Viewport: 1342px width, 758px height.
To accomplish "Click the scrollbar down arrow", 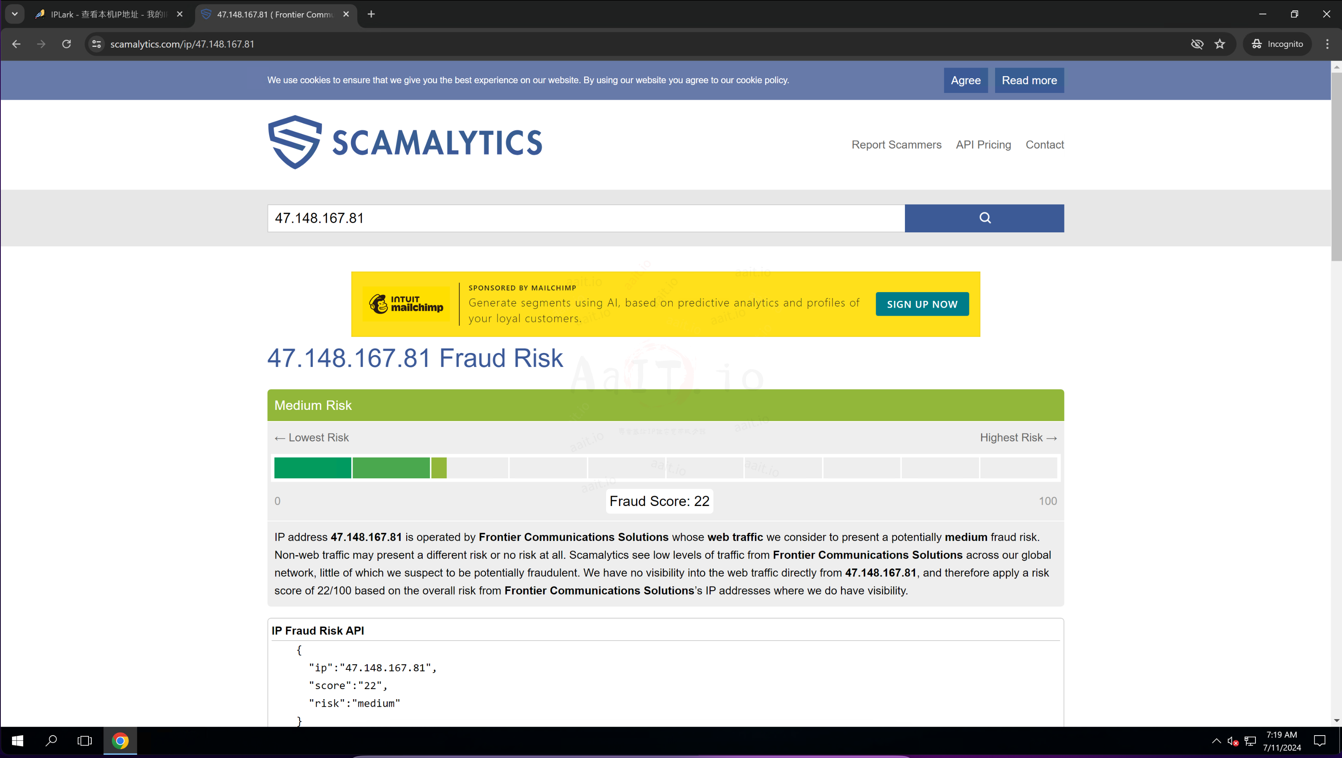I will pyautogui.click(x=1336, y=721).
